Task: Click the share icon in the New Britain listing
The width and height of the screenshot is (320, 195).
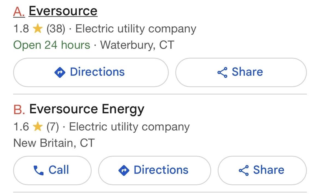Action: point(244,170)
